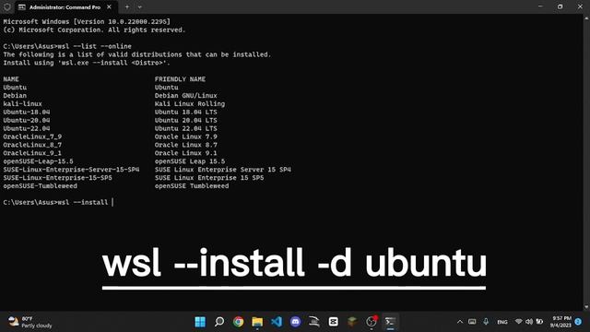Image resolution: width=590 pixels, height=332 pixels.
Task: Launch Google Chrome from taskbar
Action: tap(238, 322)
